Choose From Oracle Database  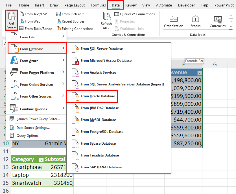[x=119, y=96]
